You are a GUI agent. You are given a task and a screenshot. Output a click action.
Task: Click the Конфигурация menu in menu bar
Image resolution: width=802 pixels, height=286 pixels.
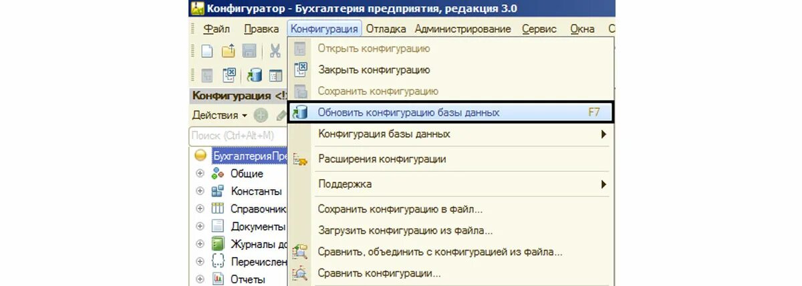tap(325, 29)
